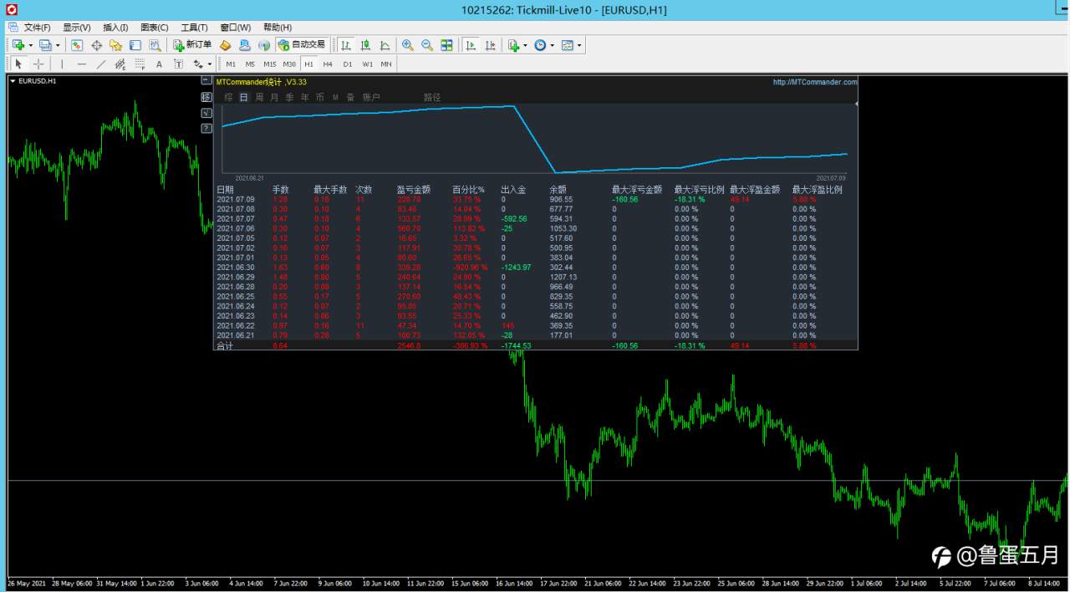
Task: Pick the Vertical Line drawing tool
Action: click(x=62, y=64)
